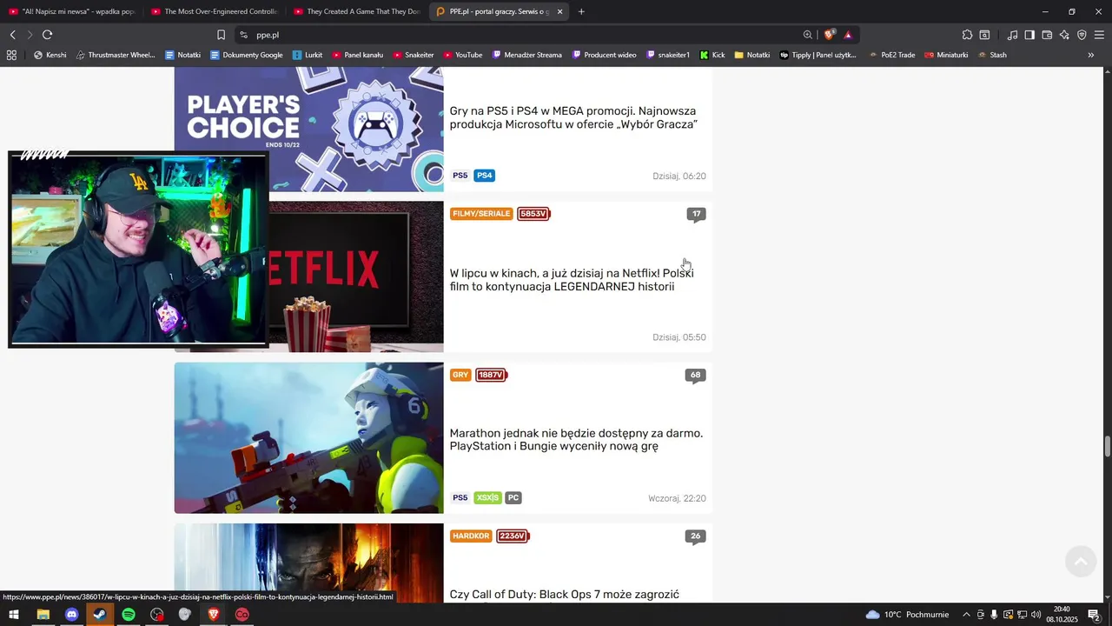Open the browser hamburger main menu

[1099, 35]
